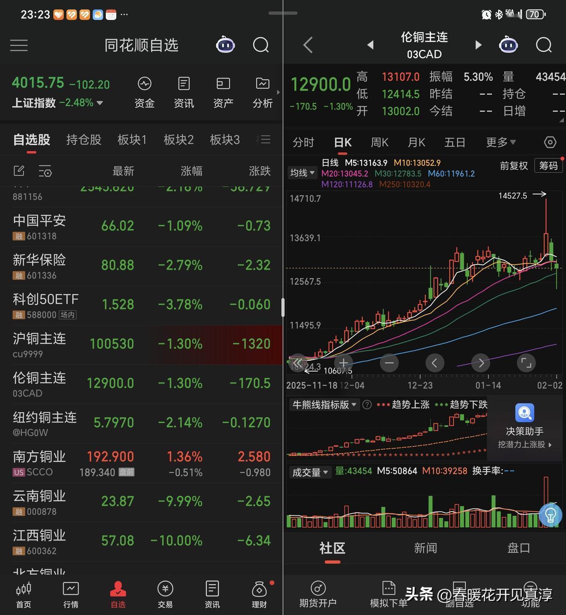Tap the lightbulb tip icon
Screen dimensions: 566x615
[x=551, y=515]
